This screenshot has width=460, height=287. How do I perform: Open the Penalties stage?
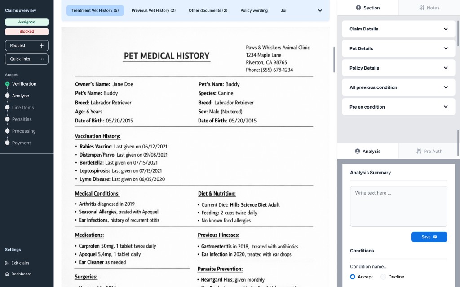tap(22, 119)
